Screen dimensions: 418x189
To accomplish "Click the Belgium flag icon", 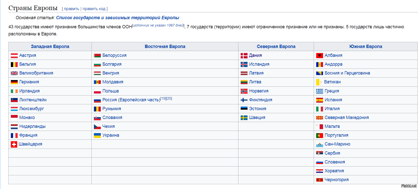I will [14, 64].
